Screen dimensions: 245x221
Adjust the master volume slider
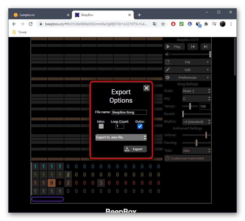point(191,54)
